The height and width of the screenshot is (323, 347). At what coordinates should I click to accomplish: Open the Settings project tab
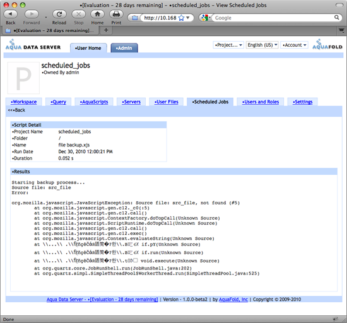coord(302,102)
